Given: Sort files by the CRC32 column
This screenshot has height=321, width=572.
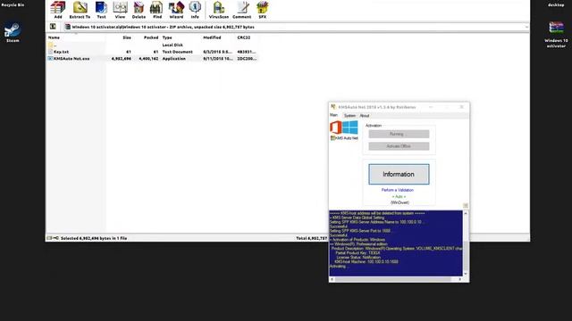Looking at the screenshot, I should [x=243, y=37].
